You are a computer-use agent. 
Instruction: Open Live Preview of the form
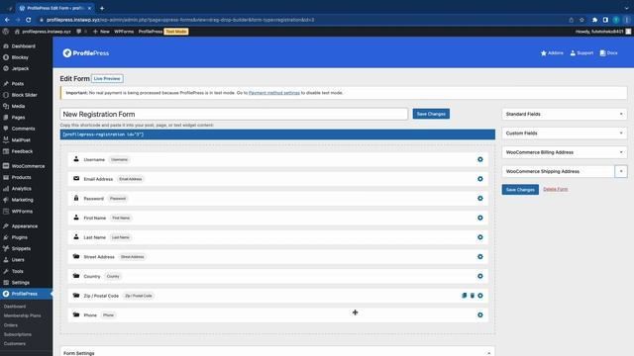click(107, 79)
